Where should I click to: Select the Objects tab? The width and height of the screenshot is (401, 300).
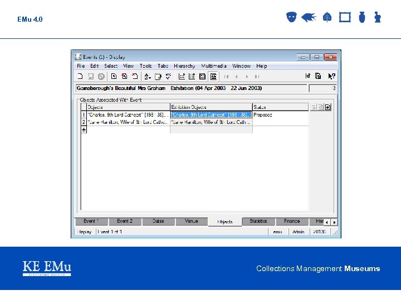tap(225, 222)
